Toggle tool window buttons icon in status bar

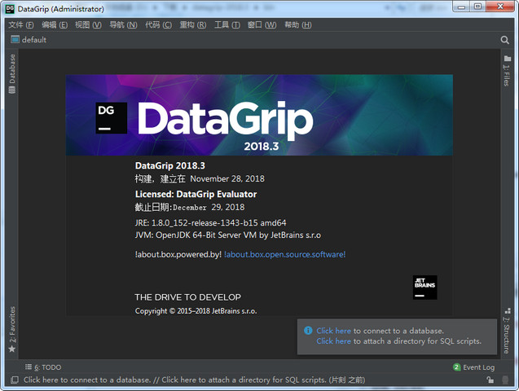pos(14,380)
